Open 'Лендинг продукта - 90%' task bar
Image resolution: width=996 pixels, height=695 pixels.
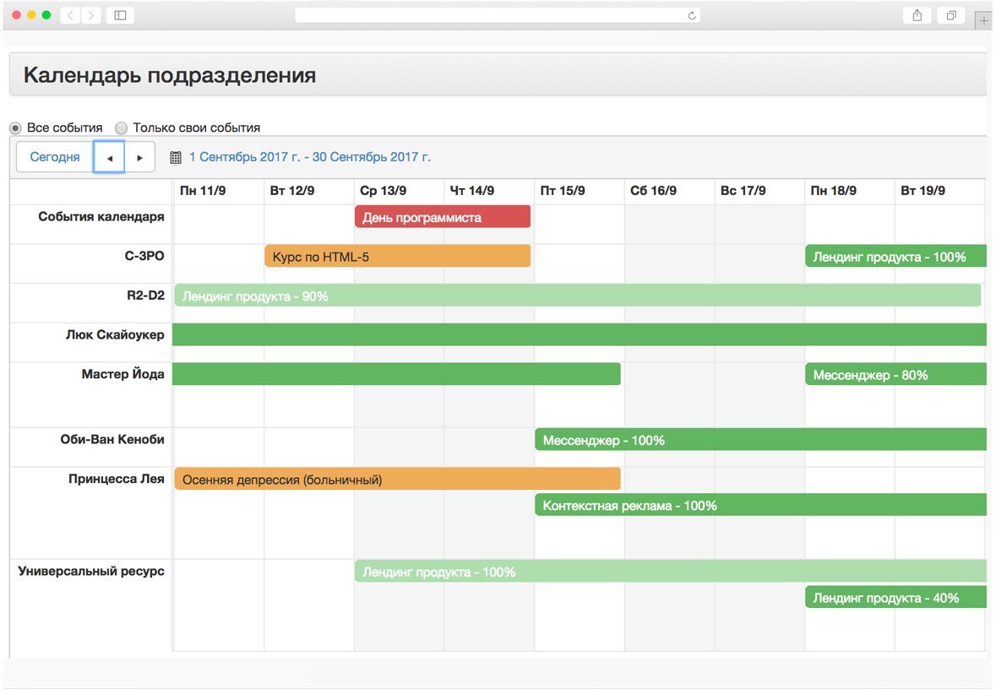click(577, 296)
